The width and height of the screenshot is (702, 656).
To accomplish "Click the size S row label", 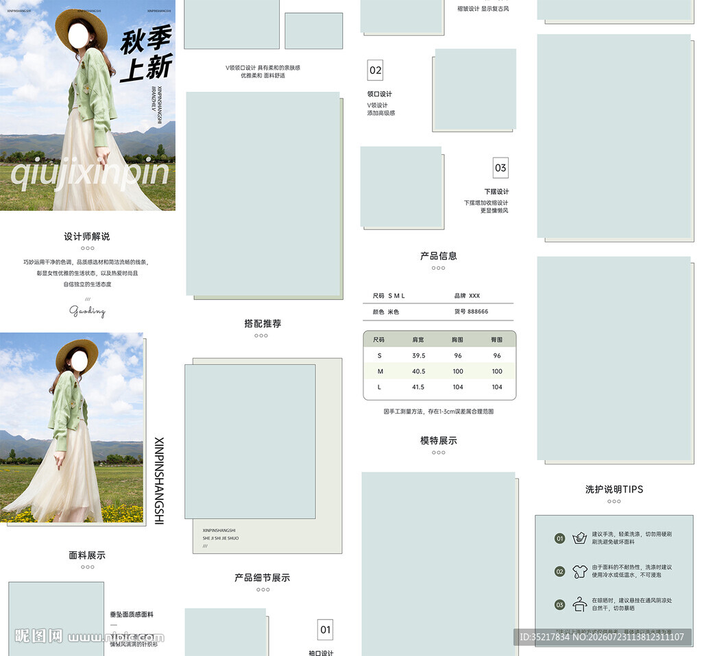I will tap(380, 355).
